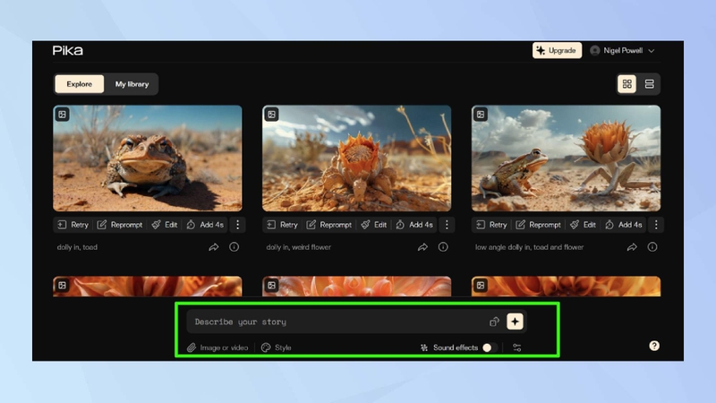The image size is (716, 403).
Task: Click the lock icon in prompt field
Action: (494, 322)
